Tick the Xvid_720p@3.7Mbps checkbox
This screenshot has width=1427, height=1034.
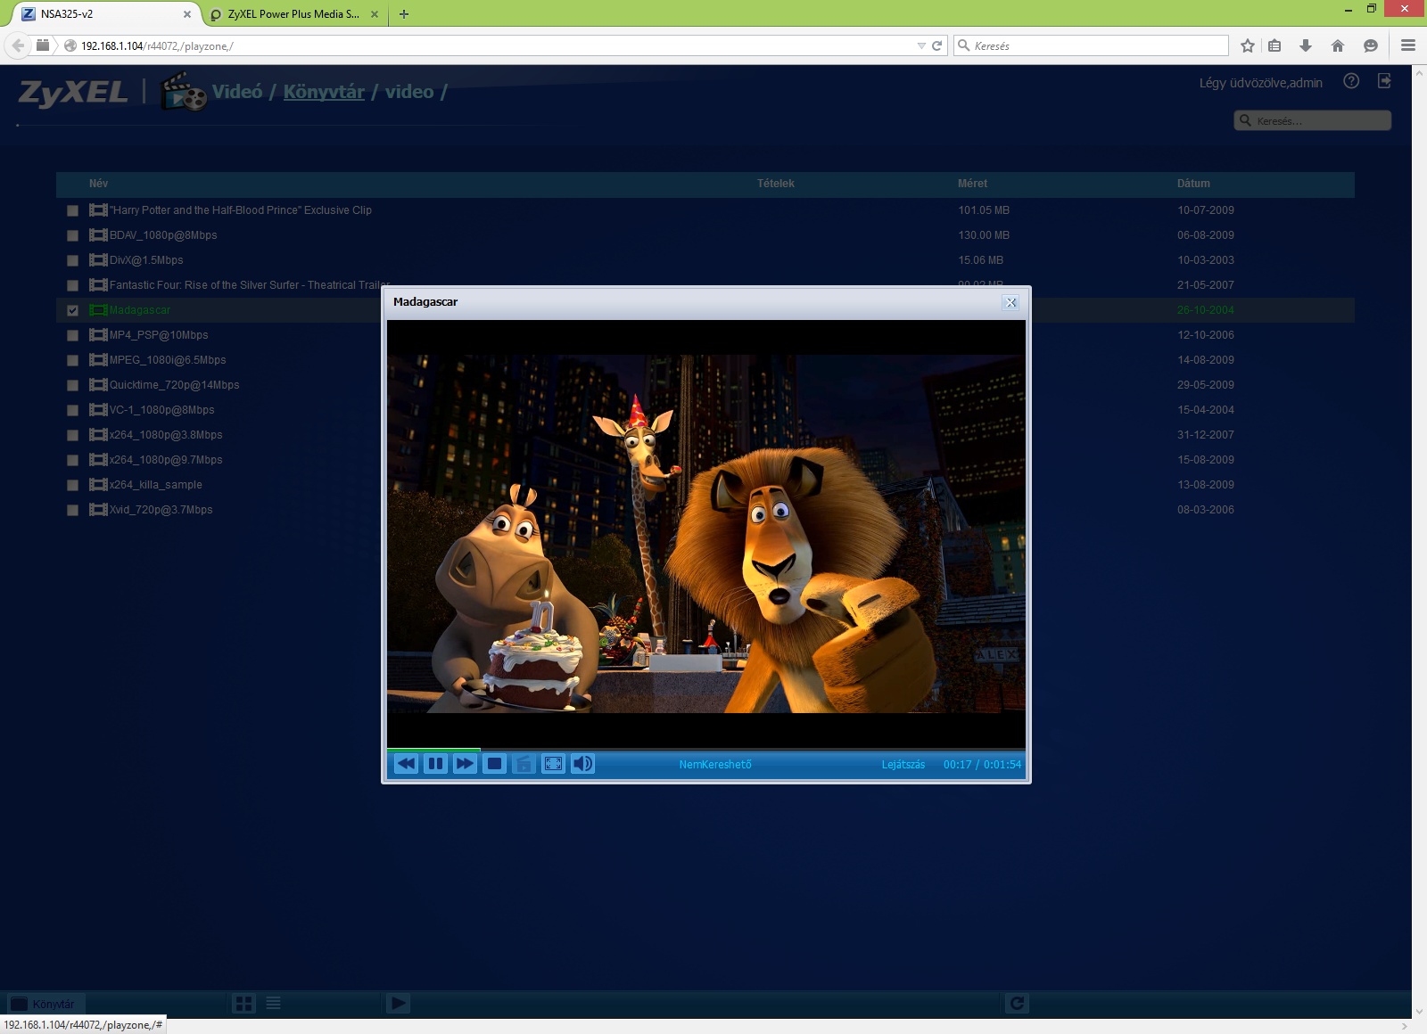[72, 511]
